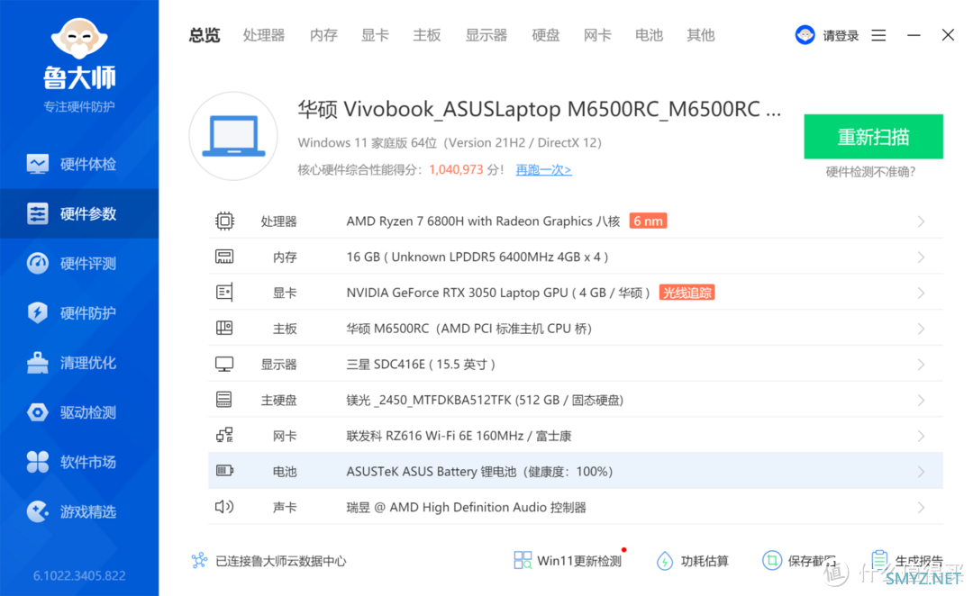The height and width of the screenshot is (596, 973).
Task: Click 生成报告 to generate a report
Action: 906,561
